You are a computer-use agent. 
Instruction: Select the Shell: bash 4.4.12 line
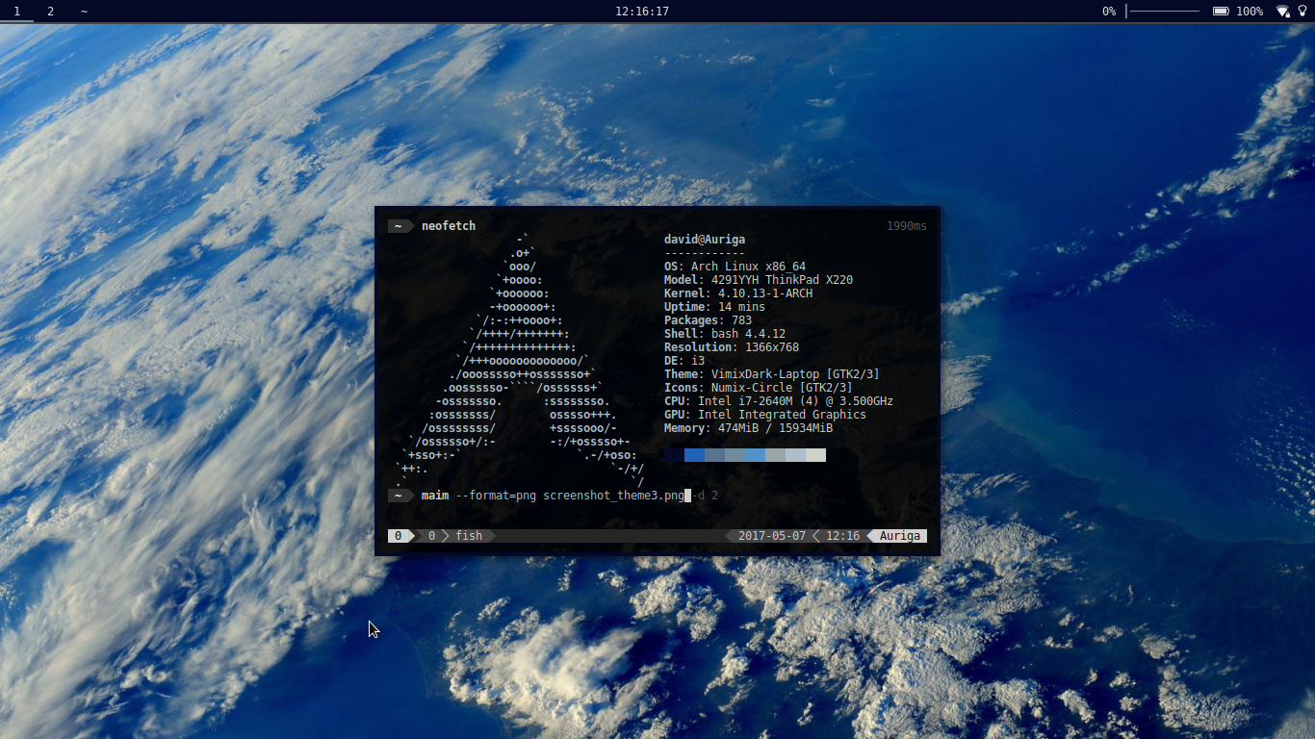pos(725,334)
